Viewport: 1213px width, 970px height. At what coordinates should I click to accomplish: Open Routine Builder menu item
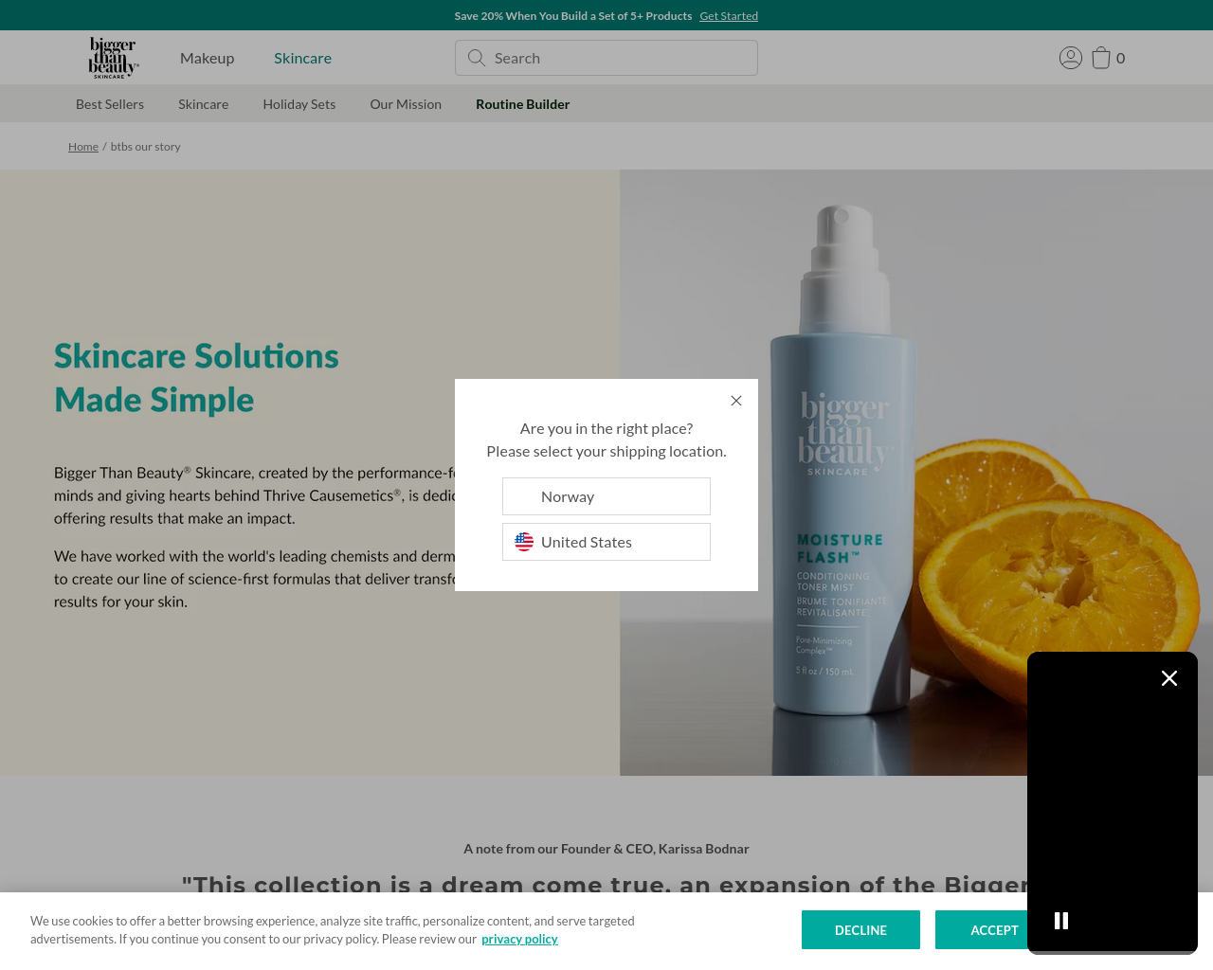point(522,104)
